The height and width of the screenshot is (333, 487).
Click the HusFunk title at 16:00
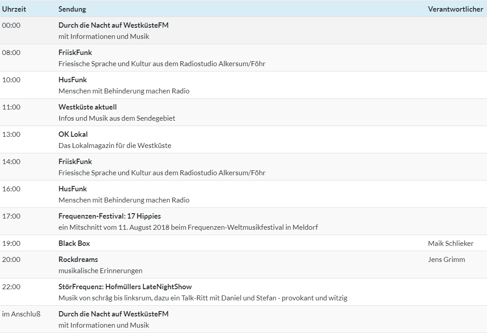(x=73, y=189)
